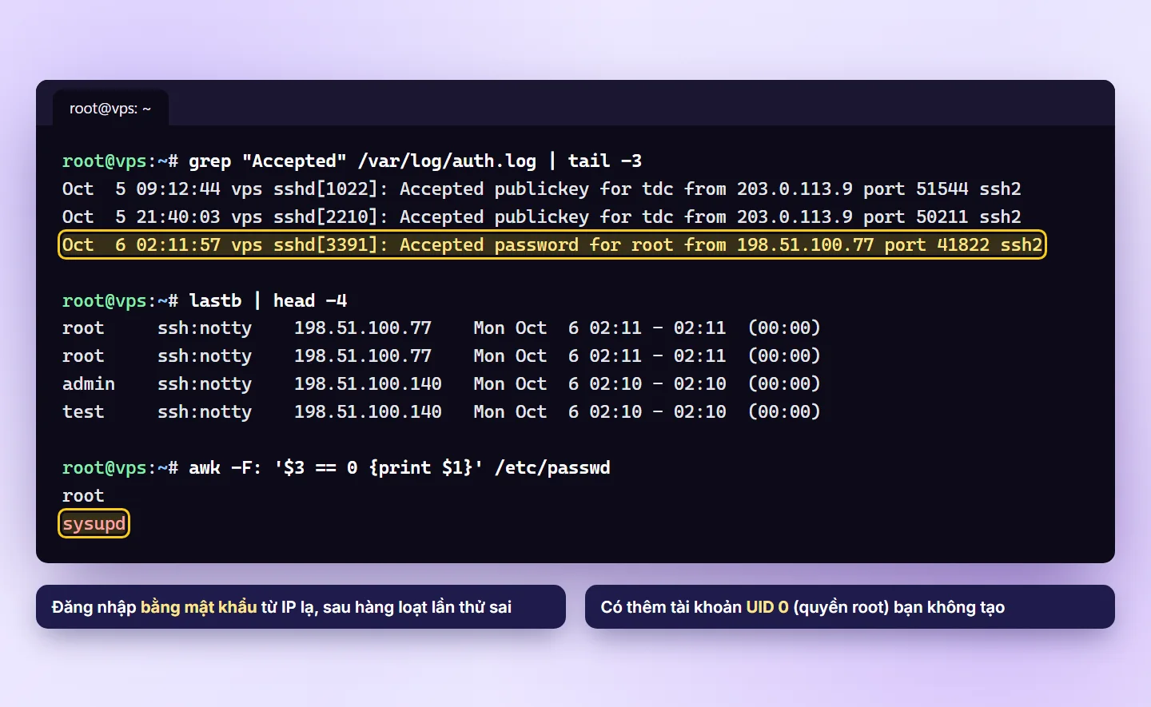This screenshot has height=707, width=1151.
Task: Click the highlighted sysupd account name
Action: (x=94, y=524)
